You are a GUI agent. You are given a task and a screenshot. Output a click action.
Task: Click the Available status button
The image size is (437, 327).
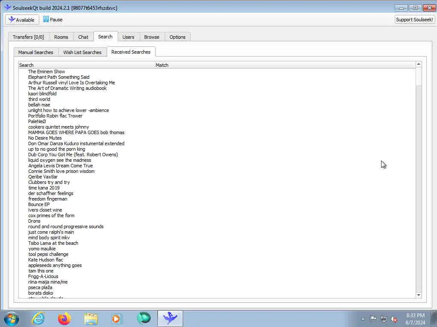22,20
